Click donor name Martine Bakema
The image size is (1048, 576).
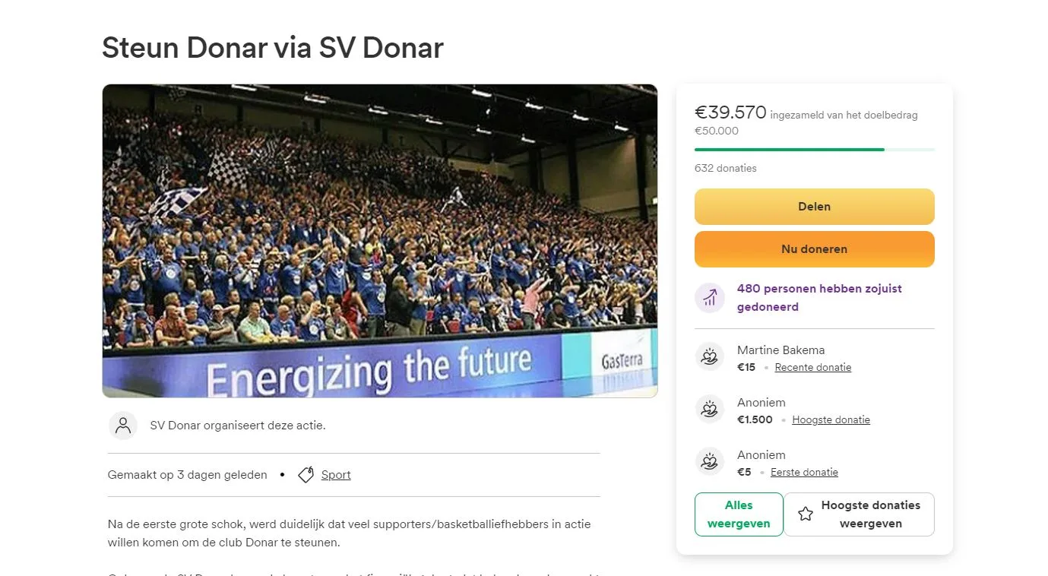pyautogui.click(x=780, y=350)
